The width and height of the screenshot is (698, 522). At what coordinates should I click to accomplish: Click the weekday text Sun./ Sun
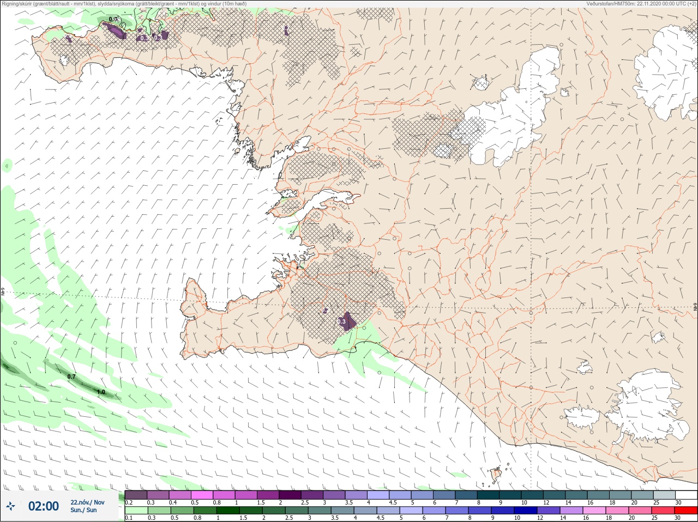83,510
